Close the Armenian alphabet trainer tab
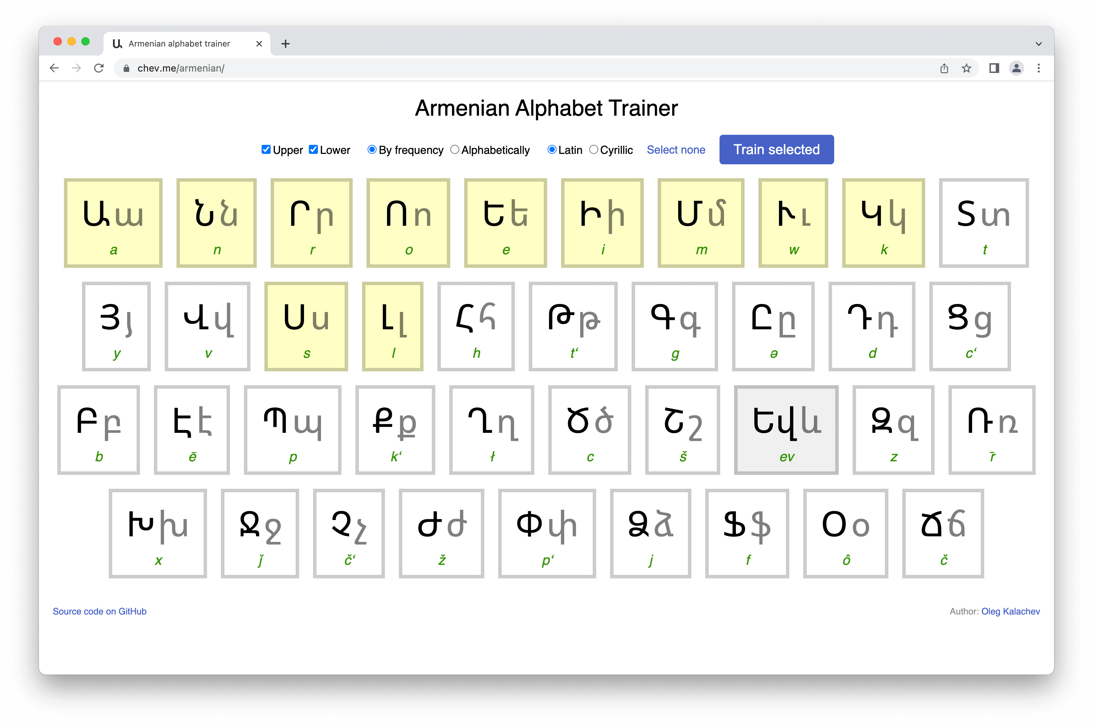Image resolution: width=1093 pixels, height=726 pixels. (259, 44)
